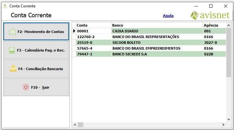Click the Agência column header
234x130 pixels.
pyautogui.click(x=214, y=25)
